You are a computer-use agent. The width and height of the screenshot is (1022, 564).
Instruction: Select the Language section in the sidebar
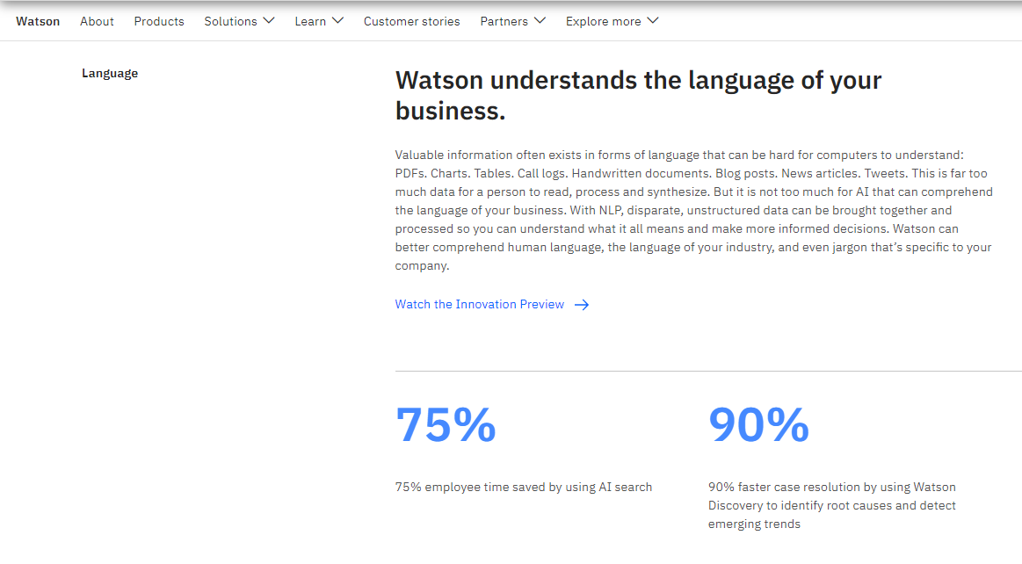110,73
